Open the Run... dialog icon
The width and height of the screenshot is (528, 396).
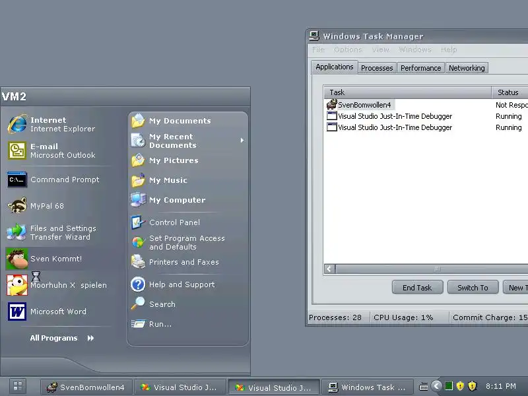point(138,324)
